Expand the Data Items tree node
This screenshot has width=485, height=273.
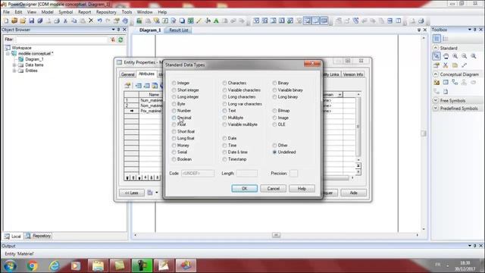(14, 65)
